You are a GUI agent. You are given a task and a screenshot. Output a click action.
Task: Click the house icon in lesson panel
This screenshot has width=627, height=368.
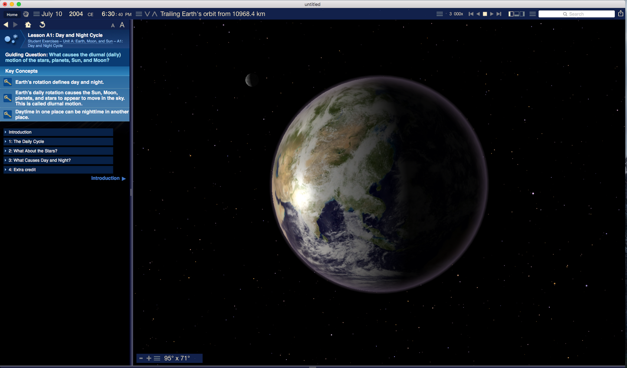tap(28, 25)
